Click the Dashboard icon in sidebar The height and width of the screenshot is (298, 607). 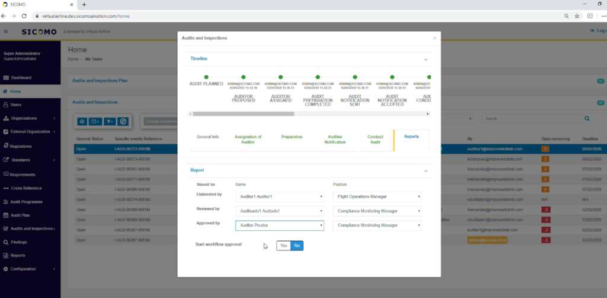coord(6,78)
